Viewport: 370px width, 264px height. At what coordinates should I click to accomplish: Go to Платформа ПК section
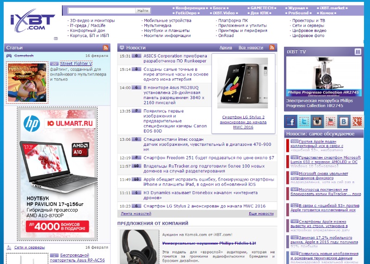click(x=233, y=20)
